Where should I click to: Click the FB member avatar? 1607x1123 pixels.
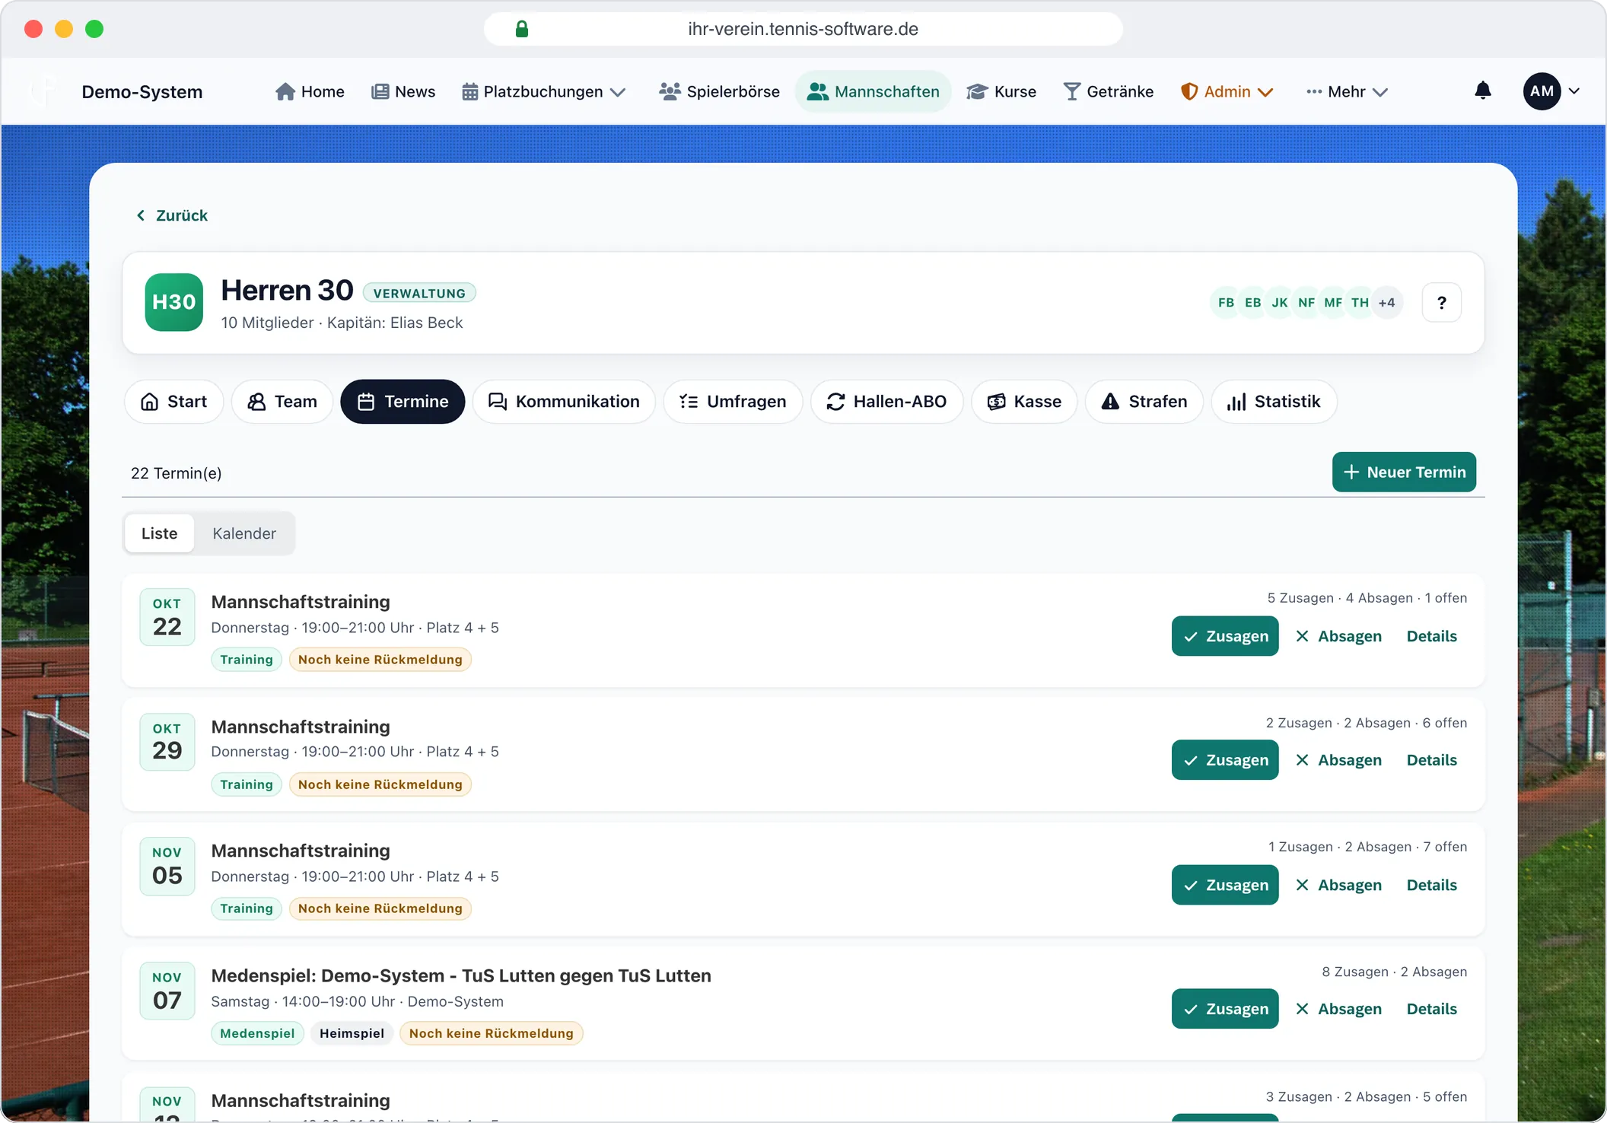[1226, 302]
